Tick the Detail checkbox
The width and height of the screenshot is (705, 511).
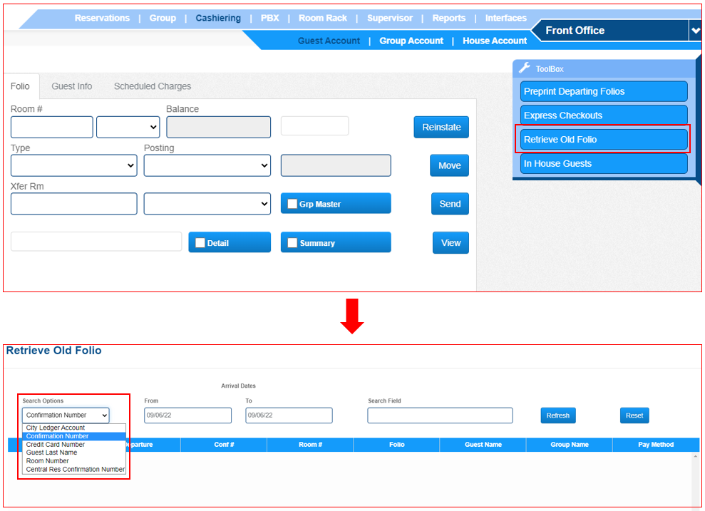200,243
